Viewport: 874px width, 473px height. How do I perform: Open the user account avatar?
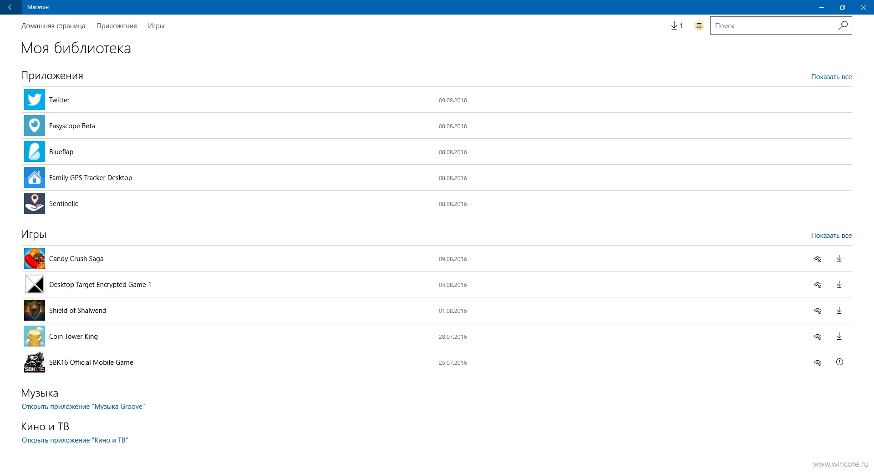(x=699, y=26)
